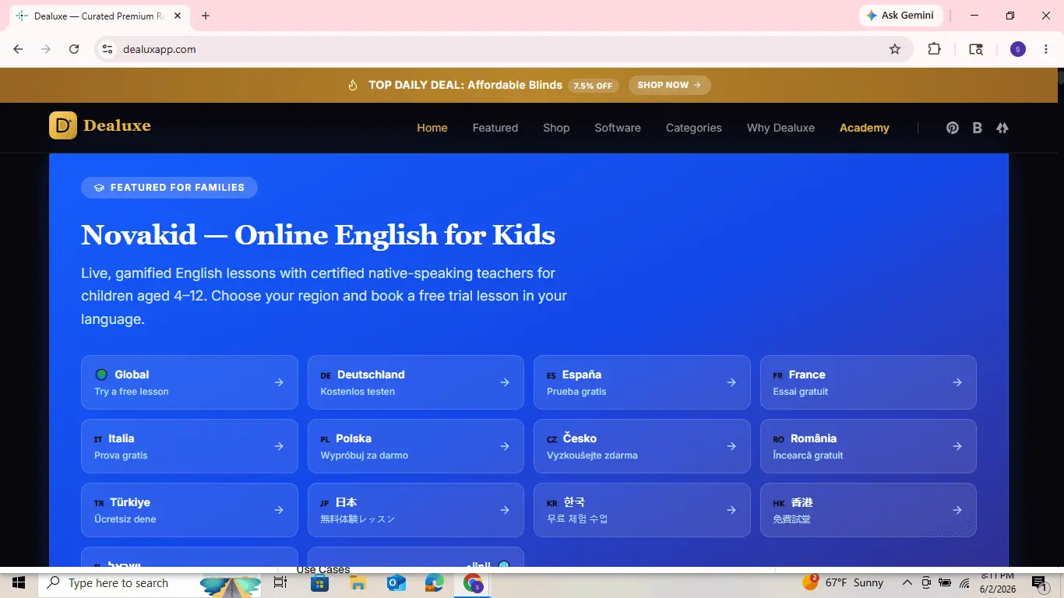This screenshot has height=598, width=1064.
Task: Open Microsoft Edge from the taskbar
Action: (x=434, y=582)
